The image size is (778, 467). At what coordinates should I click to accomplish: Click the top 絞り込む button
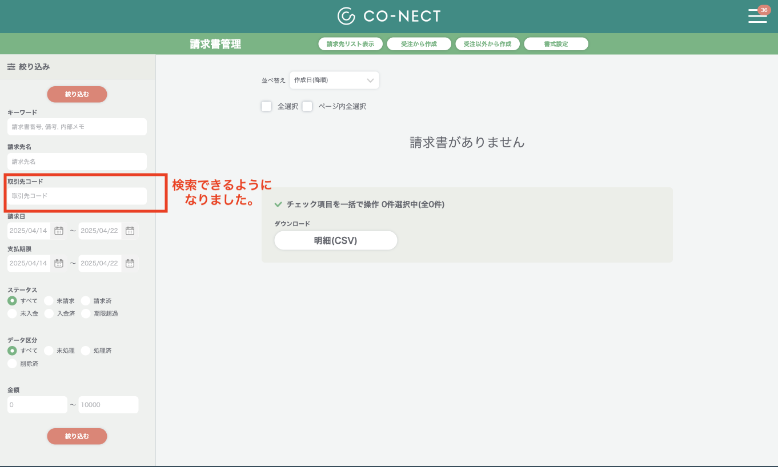point(77,94)
